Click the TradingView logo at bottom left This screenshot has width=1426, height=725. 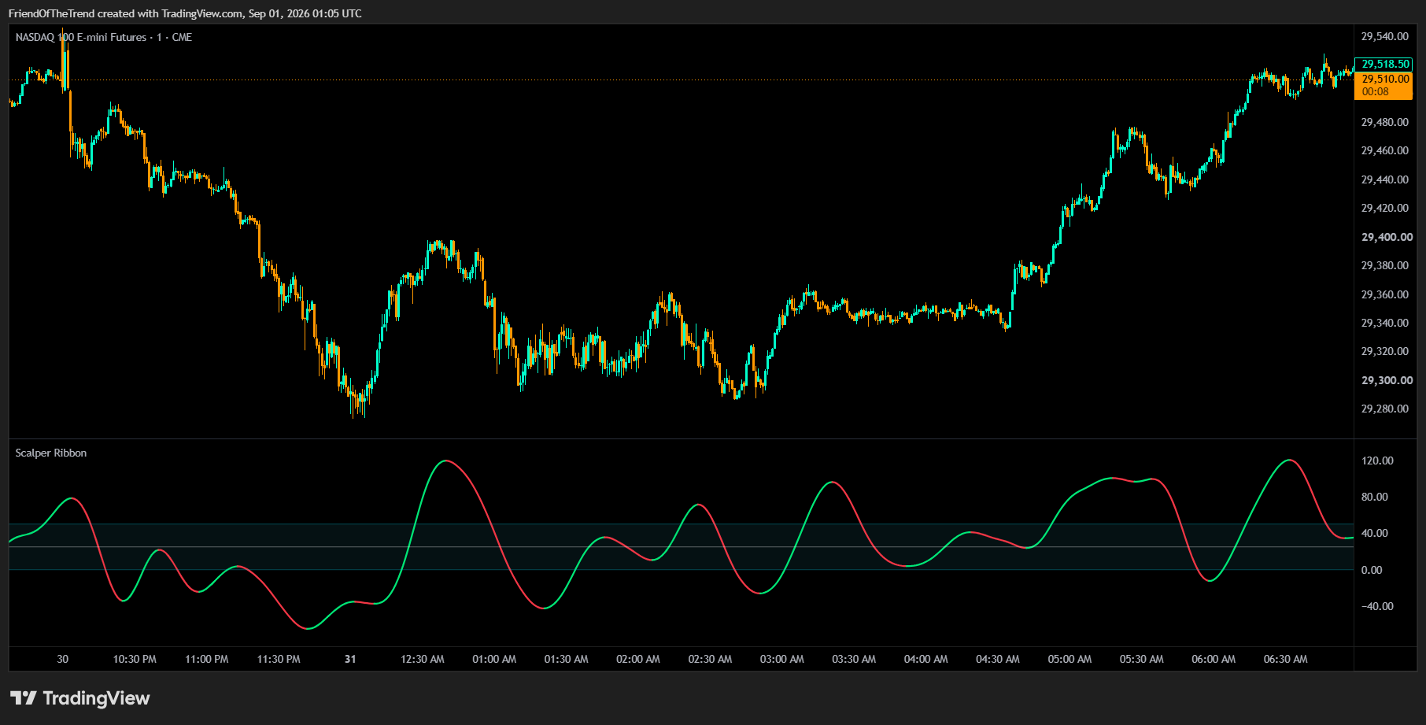[79, 698]
